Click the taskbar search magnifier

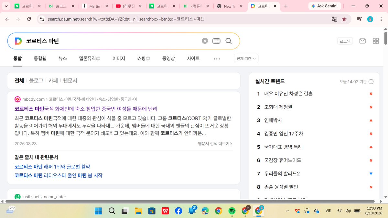coord(112,211)
